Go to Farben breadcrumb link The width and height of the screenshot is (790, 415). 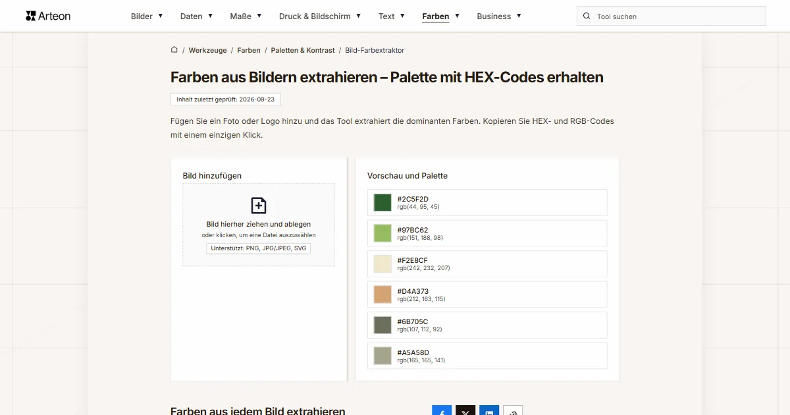point(249,50)
